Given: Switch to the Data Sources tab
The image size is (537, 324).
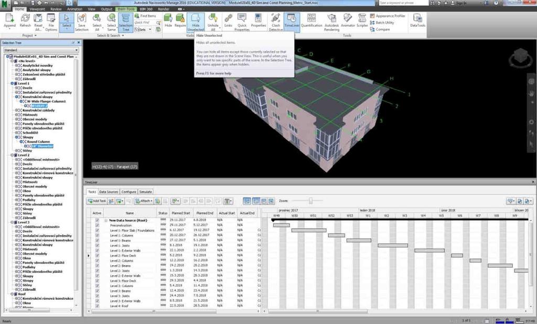Looking at the screenshot, I should pos(109,192).
